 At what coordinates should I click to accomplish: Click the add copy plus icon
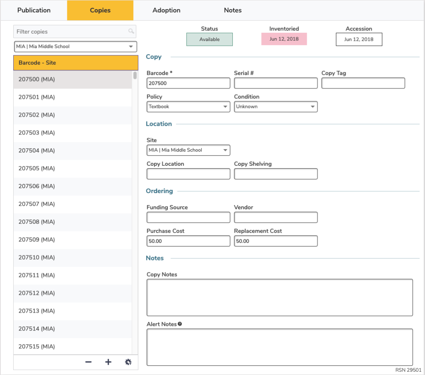[x=108, y=362]
